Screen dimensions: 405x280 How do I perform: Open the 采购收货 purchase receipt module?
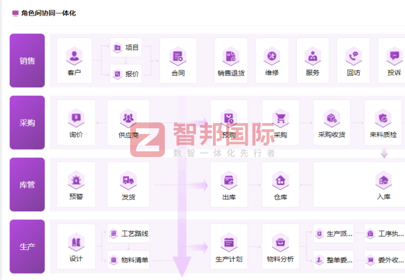(x=332, y=122)
